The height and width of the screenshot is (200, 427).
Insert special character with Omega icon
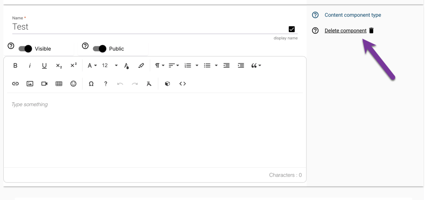91,84
